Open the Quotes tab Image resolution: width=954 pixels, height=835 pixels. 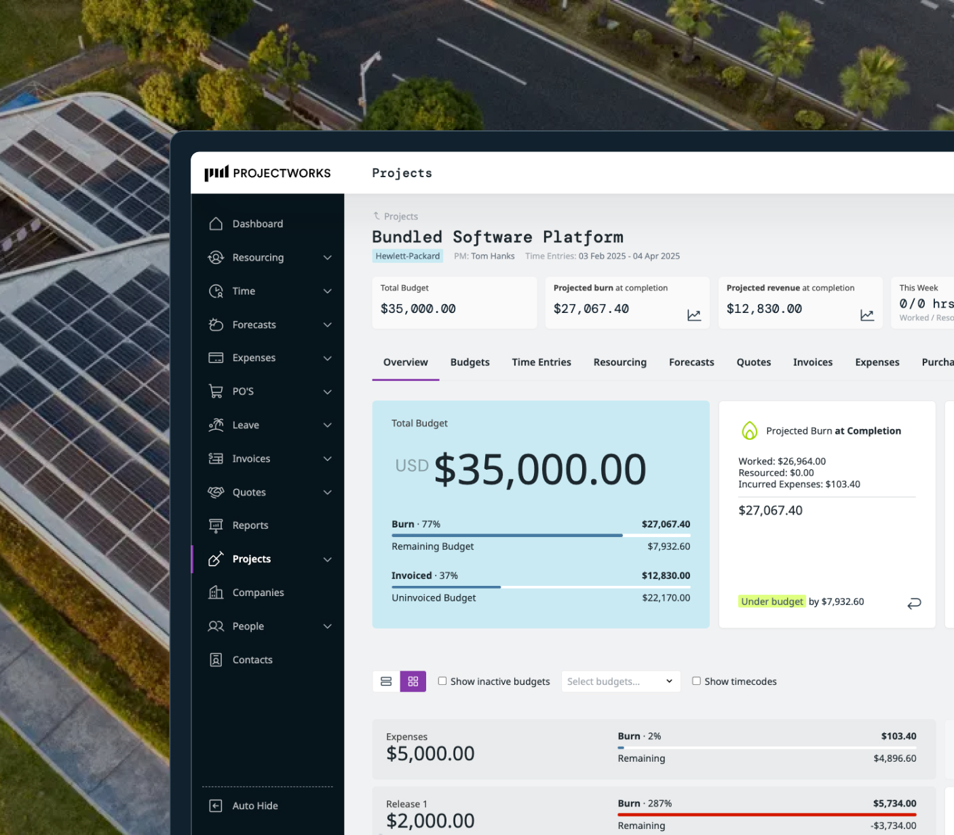point(754,363)
